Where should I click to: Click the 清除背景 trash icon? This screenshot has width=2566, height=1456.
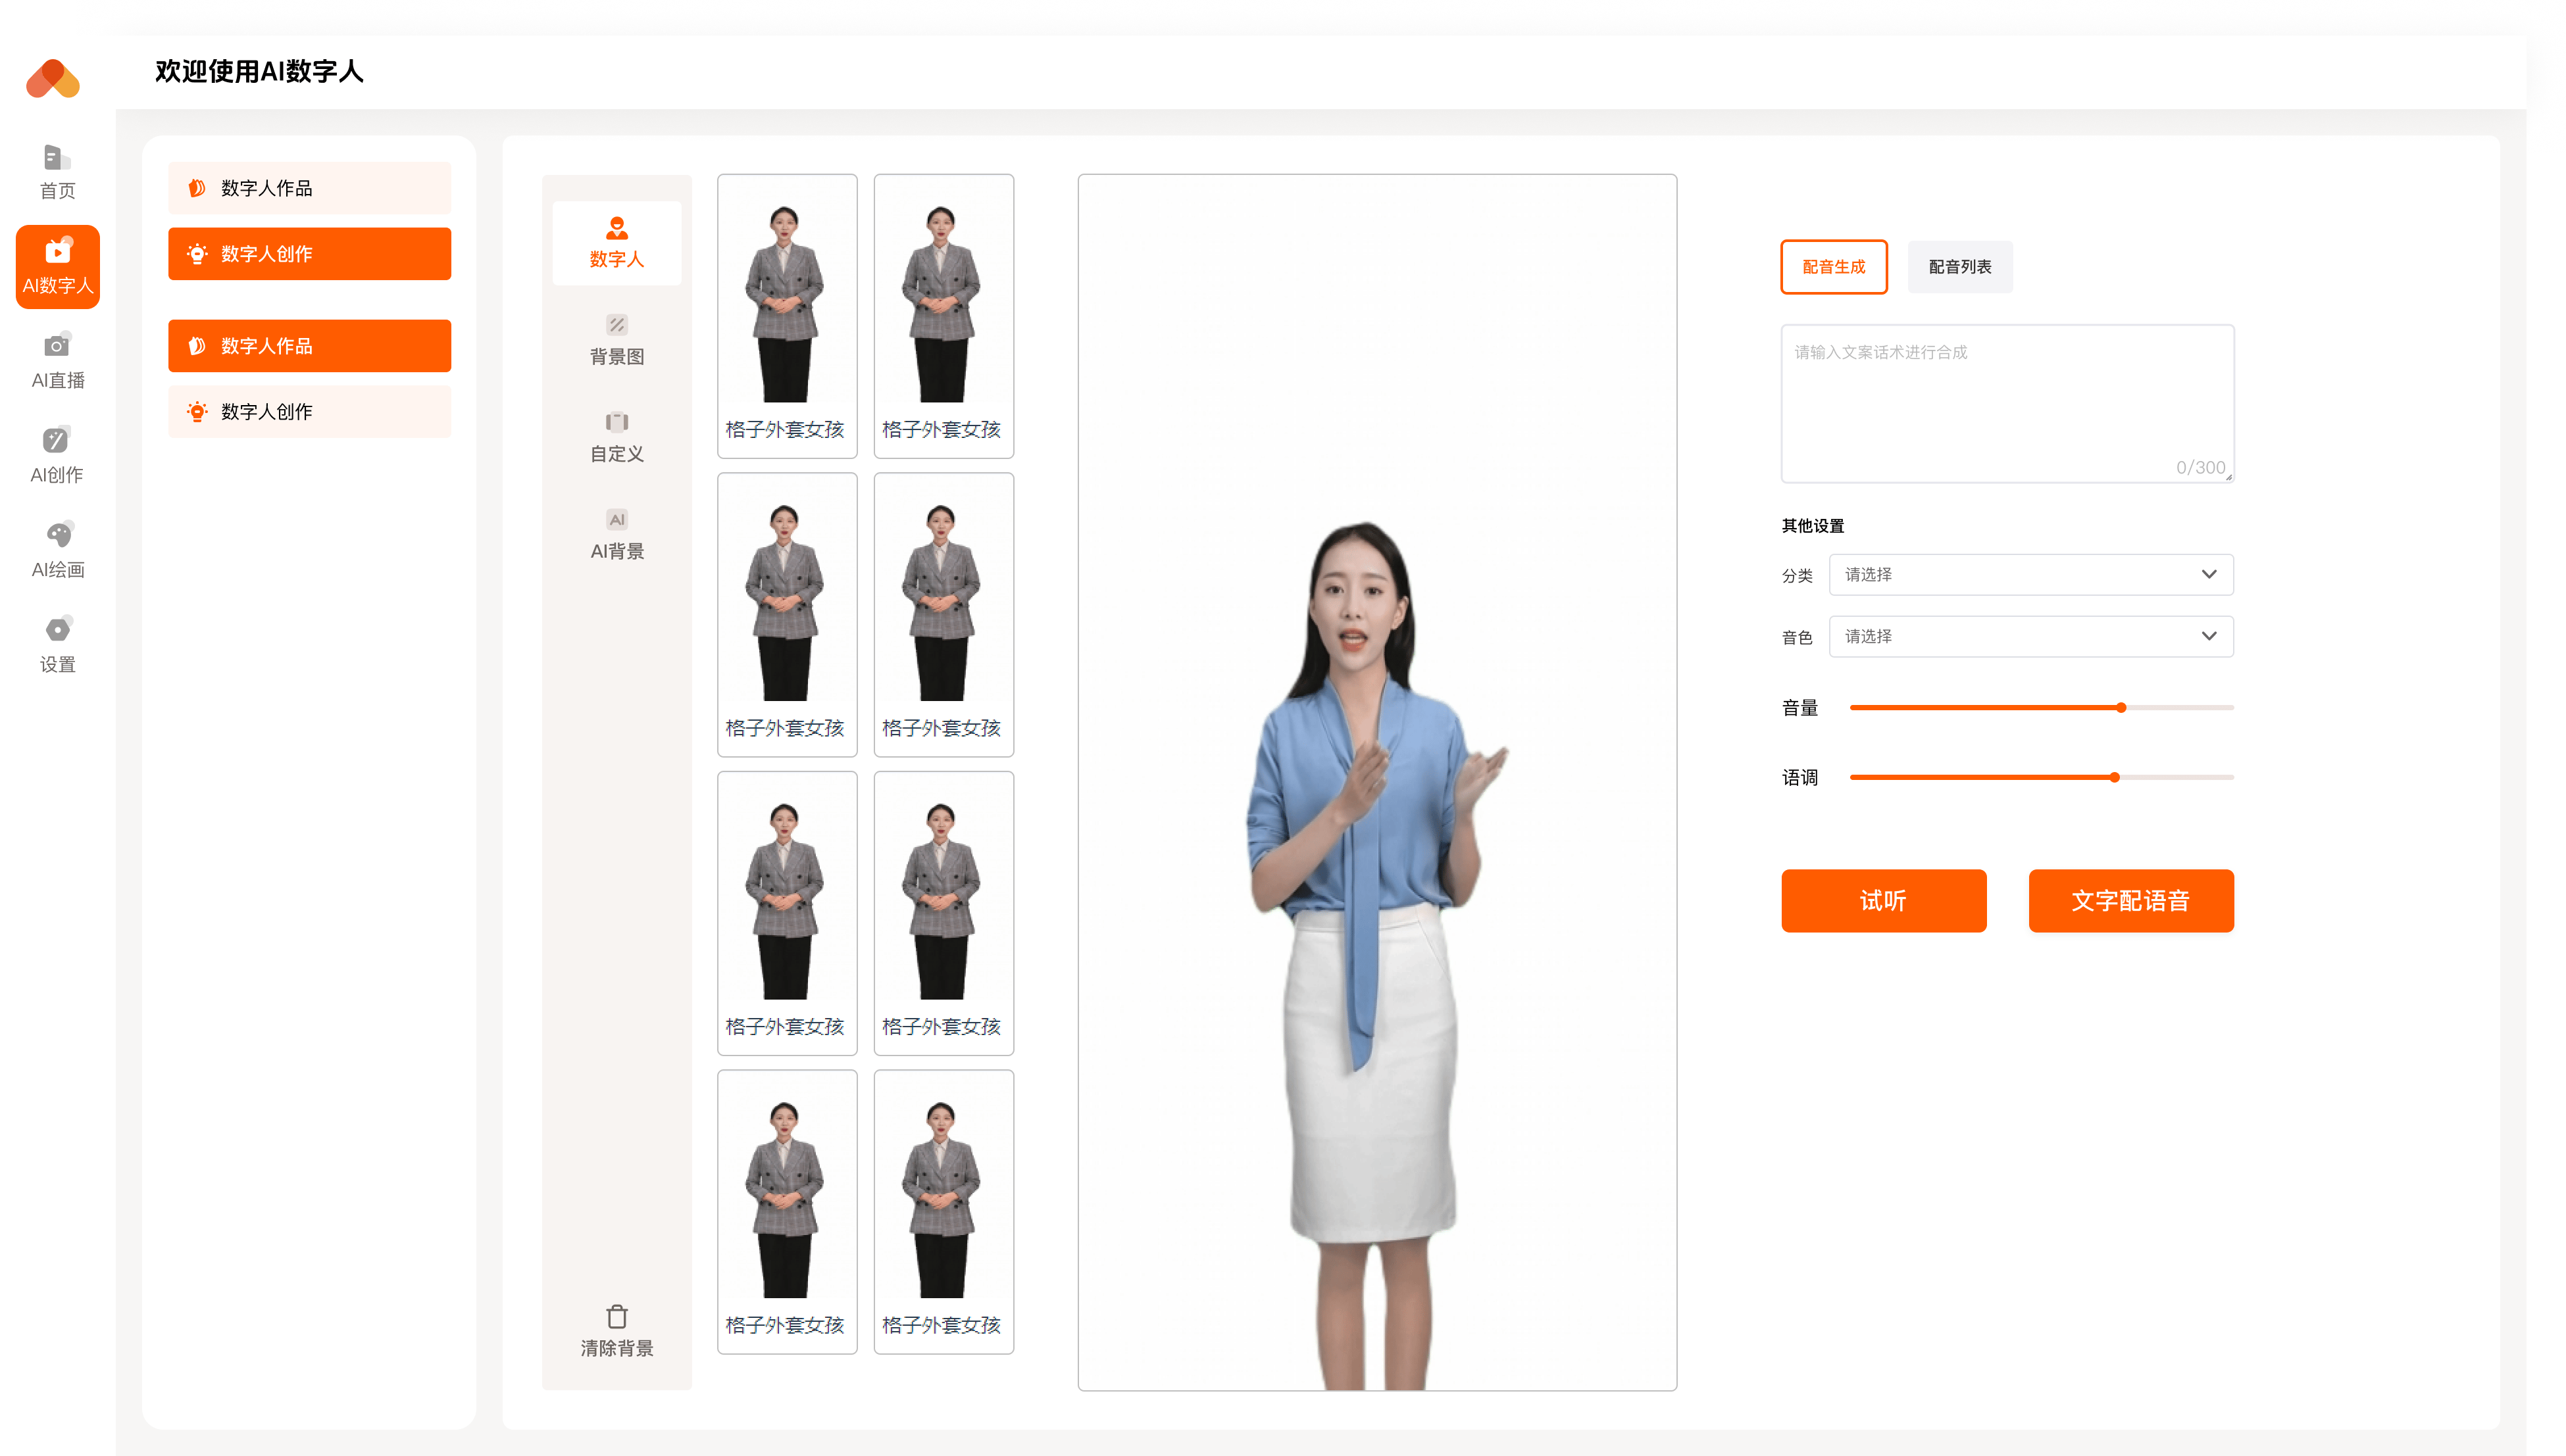(x=616, y=1316)
